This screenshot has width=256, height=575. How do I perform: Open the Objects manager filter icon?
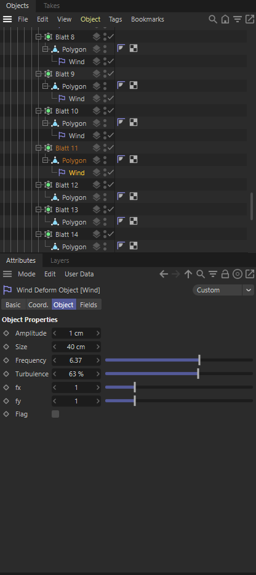(238, 19)
